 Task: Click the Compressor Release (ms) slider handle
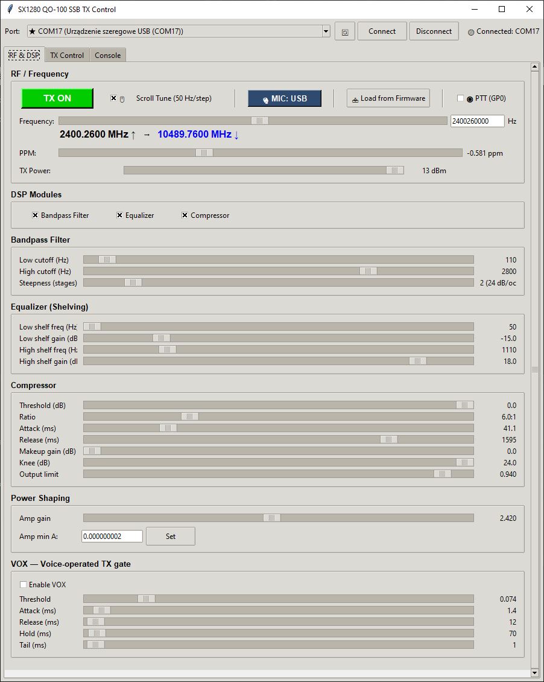coord(389,440)
